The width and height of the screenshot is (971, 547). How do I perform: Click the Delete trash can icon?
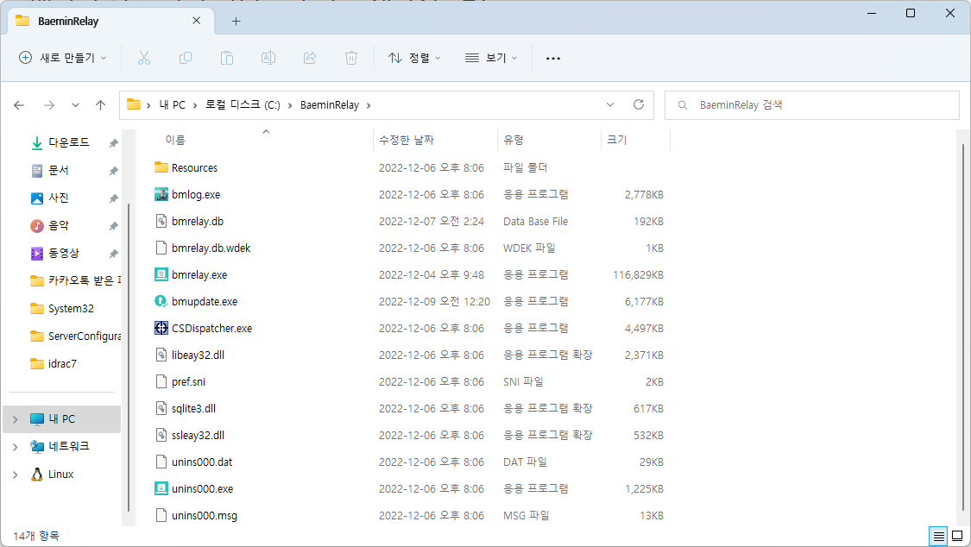pyautogui.click(x=351, y=58)
